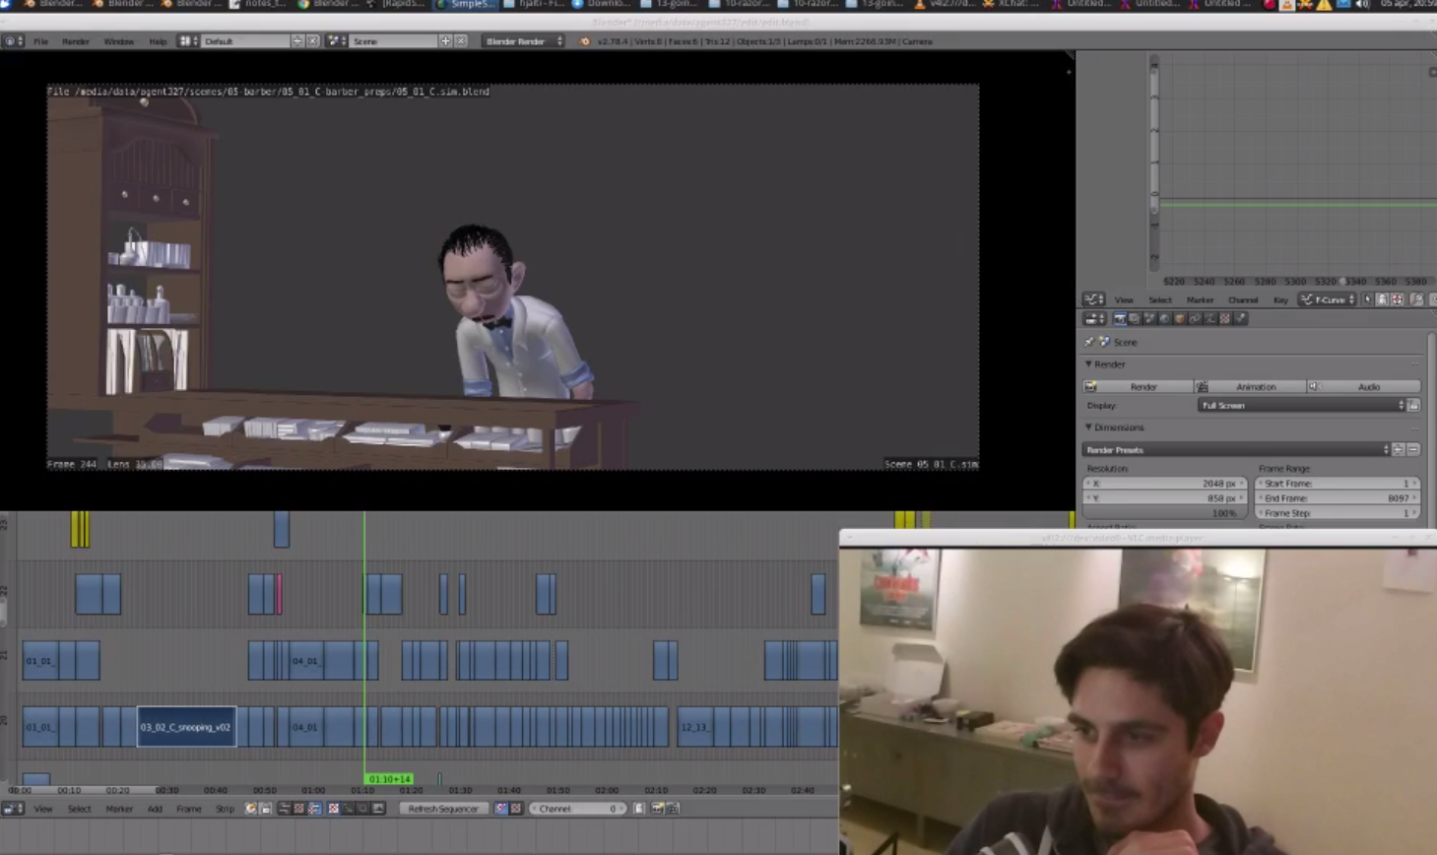Select the Object properties cube icon
1437x855 pixels.
click(1180, 319)
